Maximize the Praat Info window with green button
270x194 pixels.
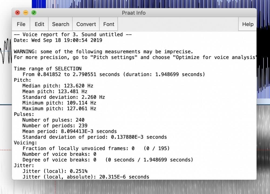point(34,13)
